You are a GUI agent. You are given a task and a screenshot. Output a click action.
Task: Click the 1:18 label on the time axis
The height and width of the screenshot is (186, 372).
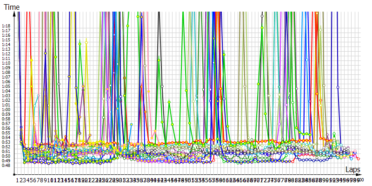point(6,27)
